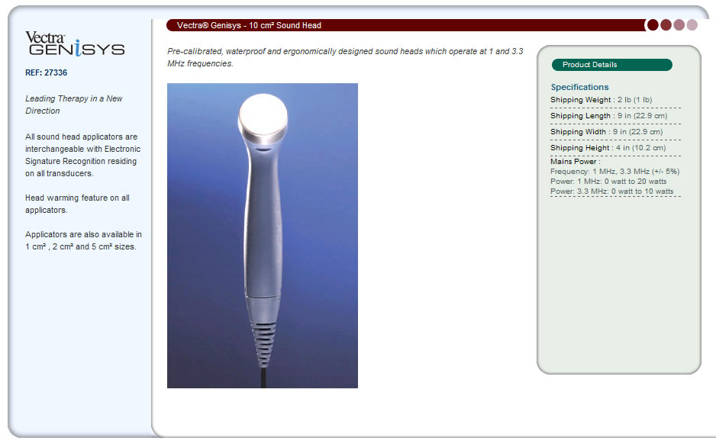The width and height of the screenshot is (716, 444).
Task: Select the "Shipping Weight : 2 lb (1 lb)" row
Action: 615,100
